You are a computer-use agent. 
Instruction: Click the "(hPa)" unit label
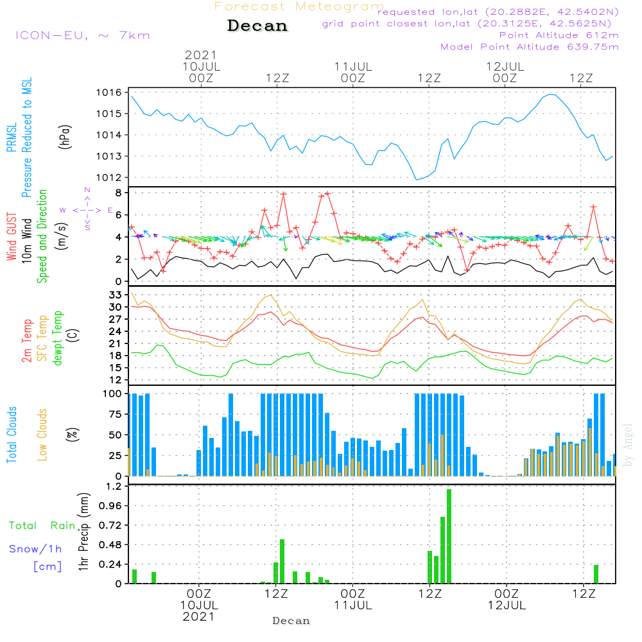click(x=65, y=137)
